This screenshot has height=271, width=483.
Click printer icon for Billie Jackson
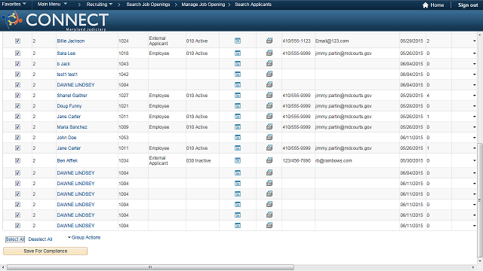(269, 41)
